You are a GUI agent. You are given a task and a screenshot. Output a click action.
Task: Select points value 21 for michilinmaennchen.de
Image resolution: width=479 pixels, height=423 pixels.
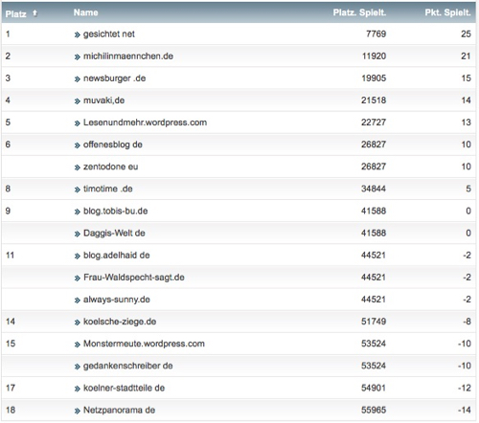466,56
